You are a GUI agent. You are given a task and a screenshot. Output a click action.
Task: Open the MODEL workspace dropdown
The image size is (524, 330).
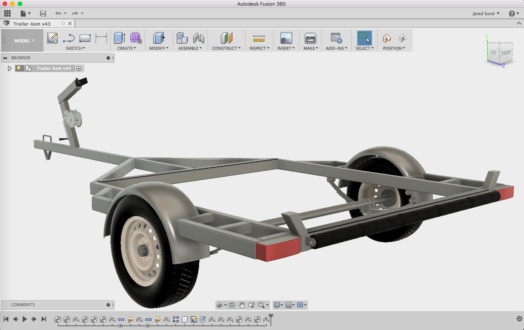pos(24,41)
